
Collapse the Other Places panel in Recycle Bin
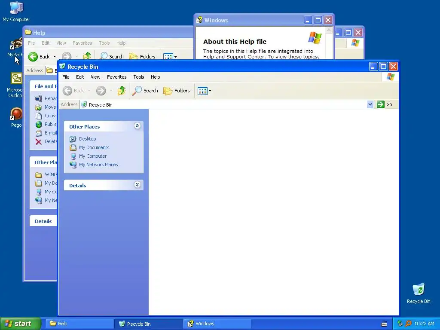pos(137,126)
